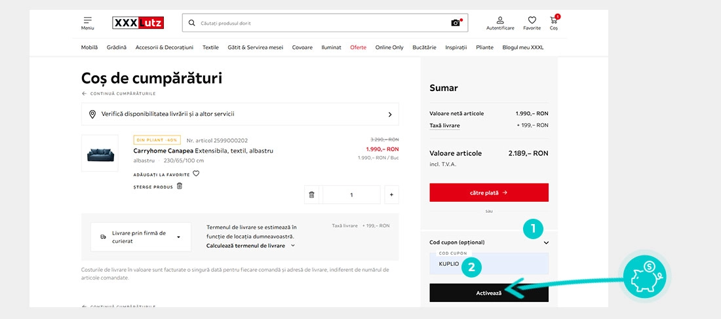Select Mobilă in navigation bar
The width and height of the screenshot is (721, 319).
(89, 47)
